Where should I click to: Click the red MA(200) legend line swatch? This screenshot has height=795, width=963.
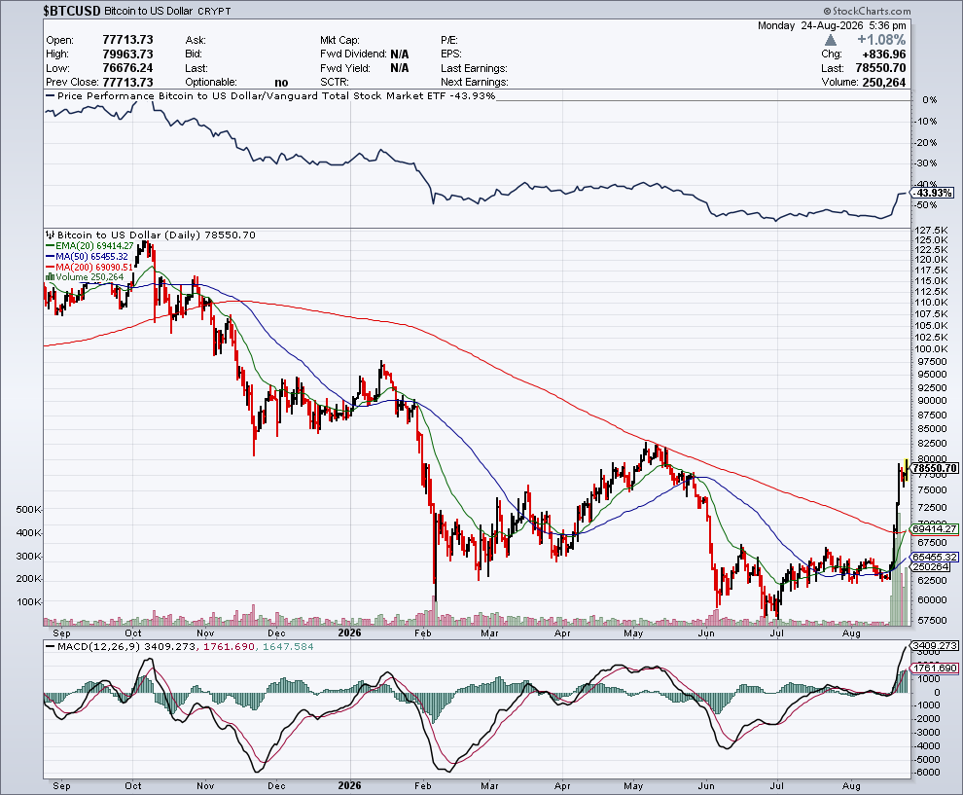(51, 267)
